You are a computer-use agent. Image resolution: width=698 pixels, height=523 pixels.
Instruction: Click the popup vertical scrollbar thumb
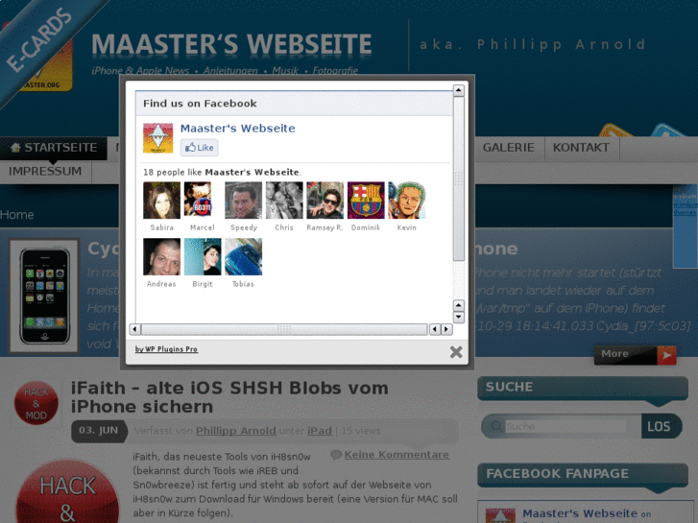[459, 178]
